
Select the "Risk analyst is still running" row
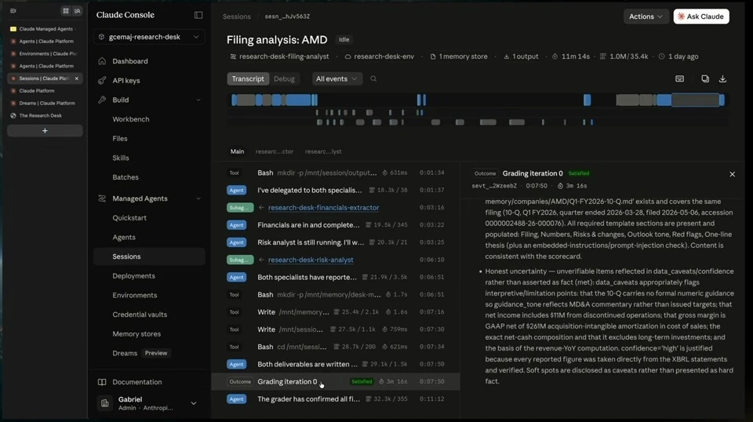click(x=336, y=242)
